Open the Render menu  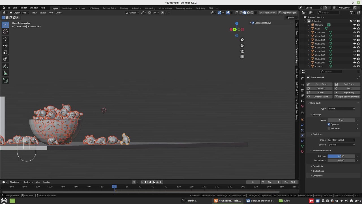pos(23,8)
